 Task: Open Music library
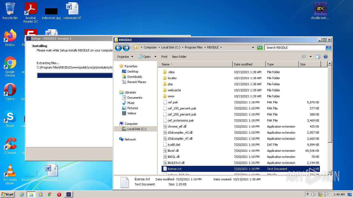click(x=131, y=103)
